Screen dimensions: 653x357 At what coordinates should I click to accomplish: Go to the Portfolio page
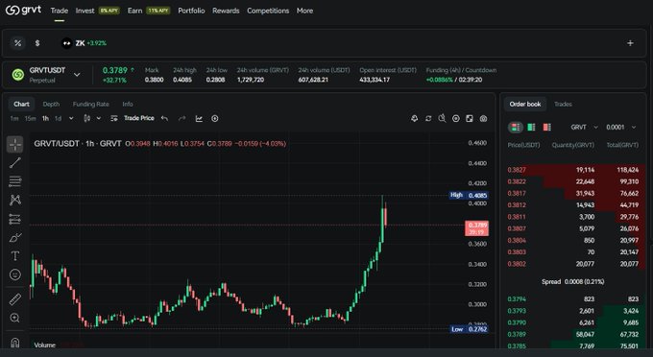coord(191,11)
